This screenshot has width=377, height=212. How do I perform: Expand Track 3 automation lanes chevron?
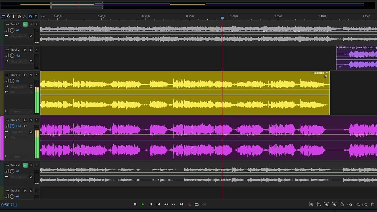coord(5,111)
